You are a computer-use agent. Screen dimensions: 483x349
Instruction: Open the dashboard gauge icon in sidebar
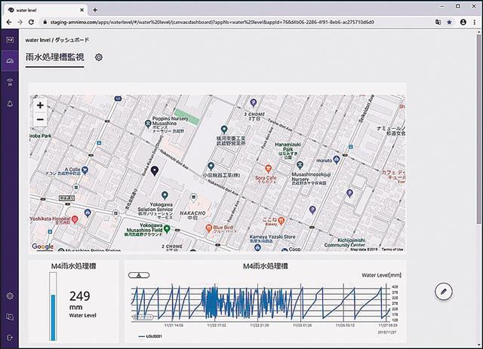(x=10, y=61)
